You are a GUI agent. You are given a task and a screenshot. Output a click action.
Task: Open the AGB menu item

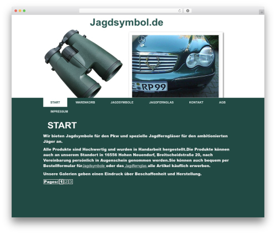pos(222,102)
